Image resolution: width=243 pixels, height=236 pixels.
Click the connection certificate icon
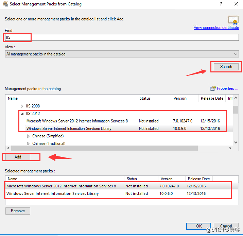[233, 20]
